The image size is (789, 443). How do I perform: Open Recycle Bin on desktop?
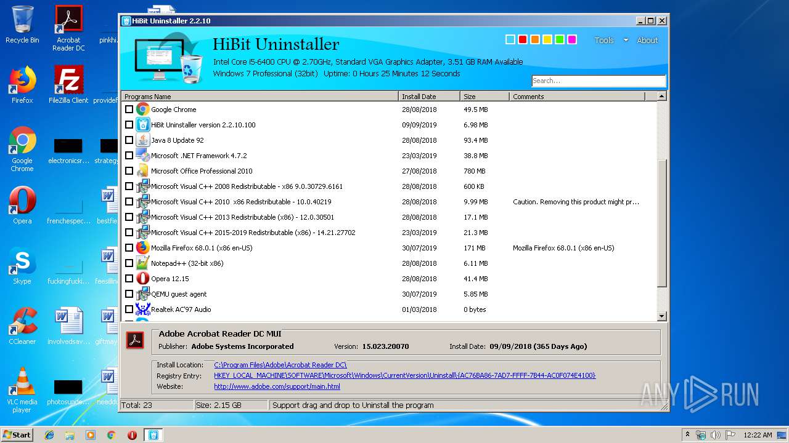tap(22, 25)
